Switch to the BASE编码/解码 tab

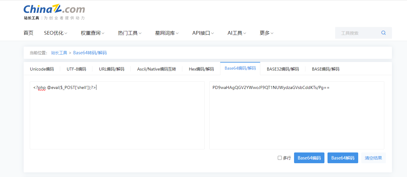click(x=326, y=69)
